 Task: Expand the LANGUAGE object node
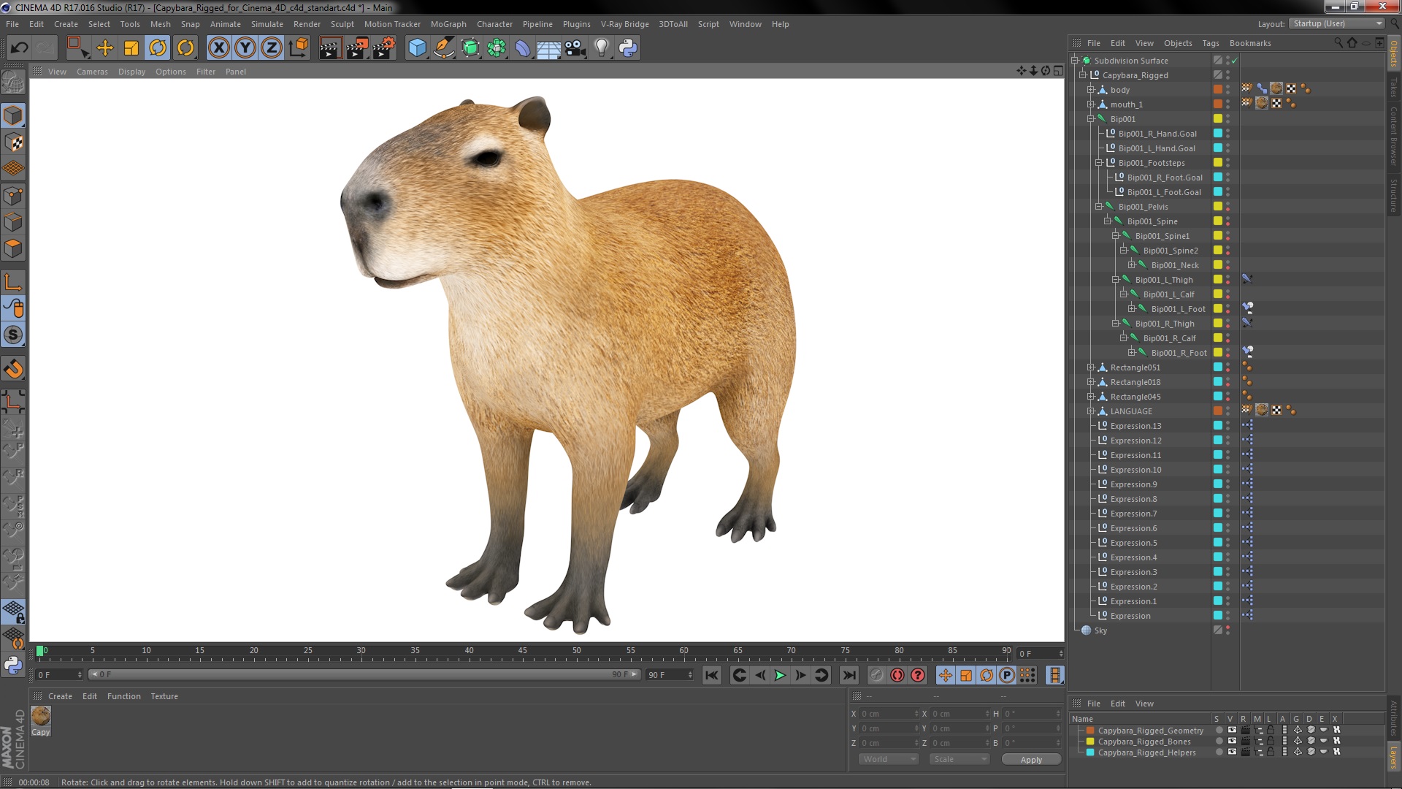coord(1090,411)
